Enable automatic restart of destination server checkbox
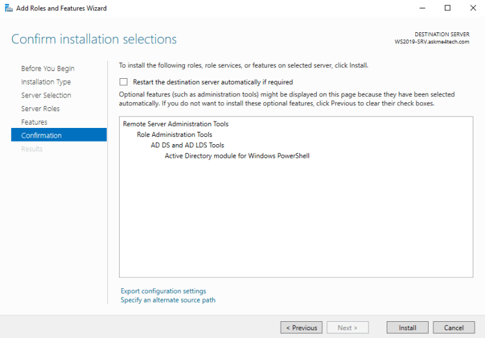The image size is (485, 338). pyautogui.click(x=124, y=82)
